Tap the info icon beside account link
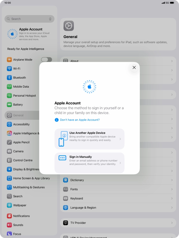Viewport: 179px width, 238px height. [56, 120]
